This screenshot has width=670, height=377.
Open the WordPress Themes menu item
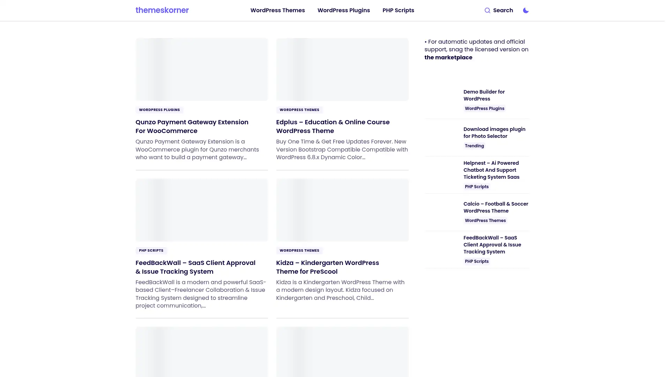(x=277, y=10)
